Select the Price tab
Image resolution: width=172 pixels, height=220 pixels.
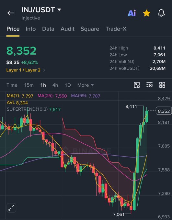13,29
